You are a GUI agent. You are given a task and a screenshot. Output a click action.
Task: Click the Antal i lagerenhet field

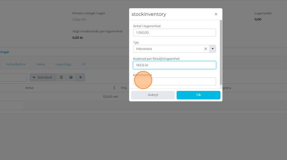pyautogui.click(x=174, y=32)
